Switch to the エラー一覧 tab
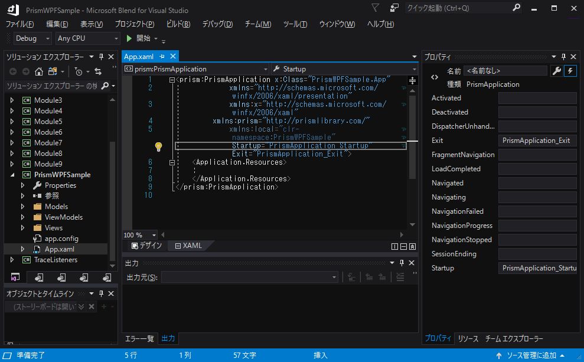 tap(139, 338)
